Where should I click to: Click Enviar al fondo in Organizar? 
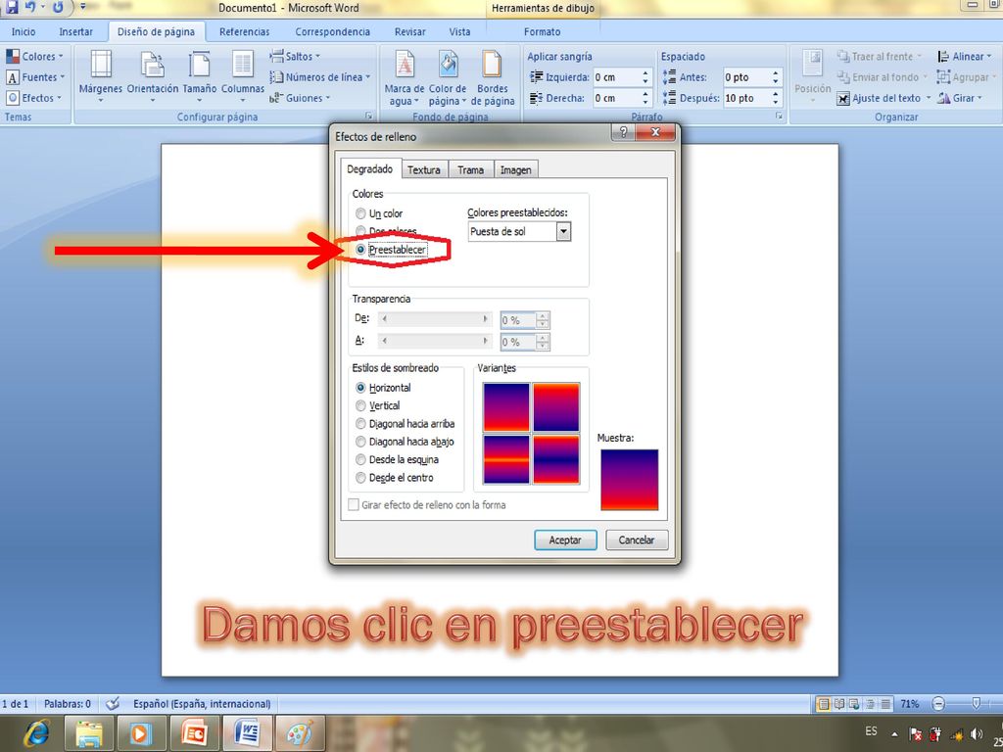pos(883,77)
